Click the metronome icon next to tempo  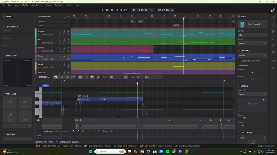[151, 10]
